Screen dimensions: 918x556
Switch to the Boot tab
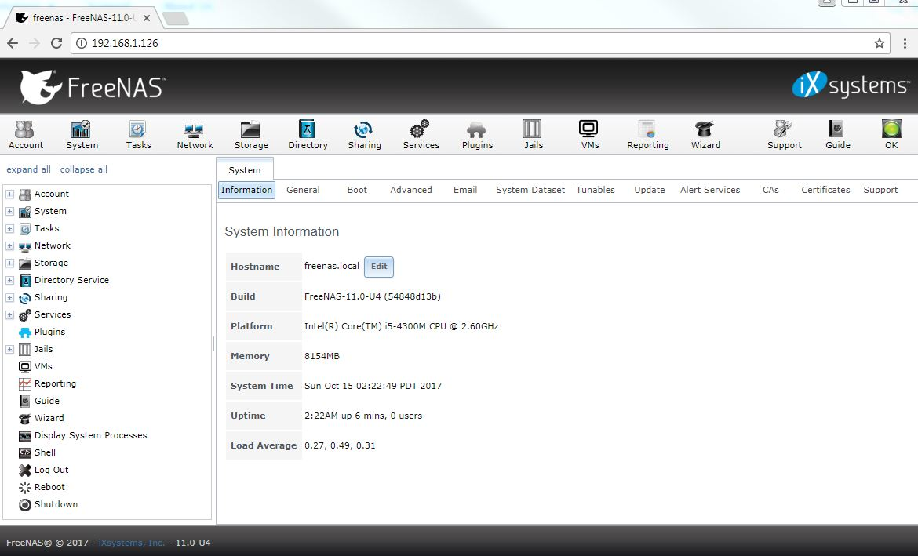[x=356, y=190]
